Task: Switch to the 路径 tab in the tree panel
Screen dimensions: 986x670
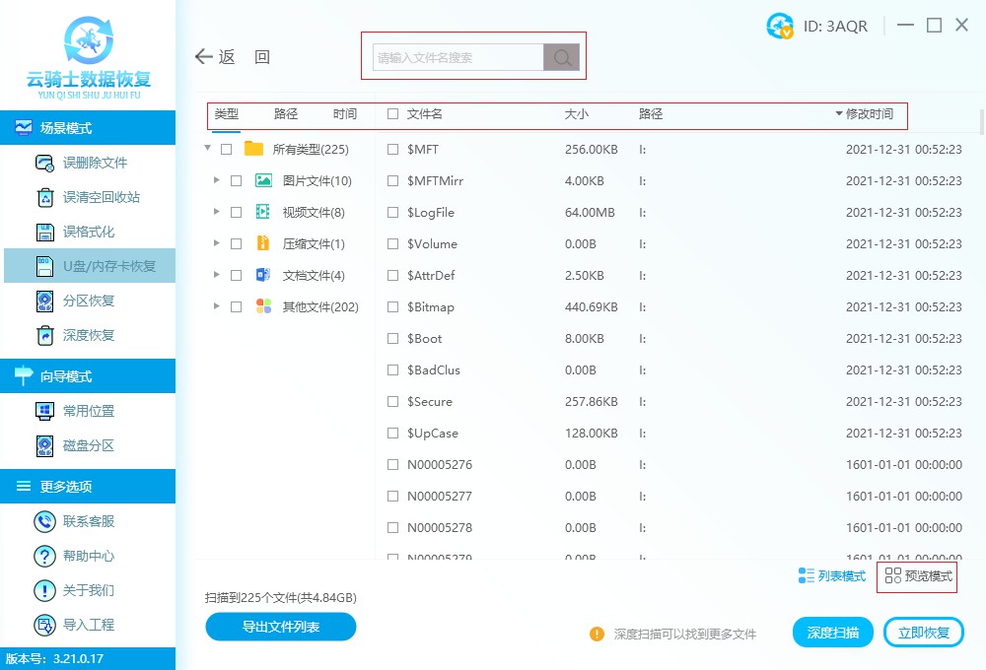Action: pyautogui.click(x=286, y=113)
